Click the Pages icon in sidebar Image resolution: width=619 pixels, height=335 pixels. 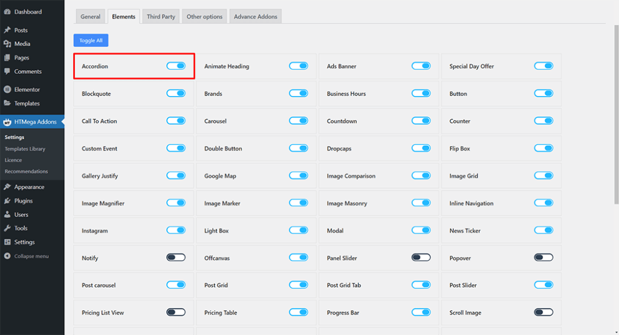[7, 57]
